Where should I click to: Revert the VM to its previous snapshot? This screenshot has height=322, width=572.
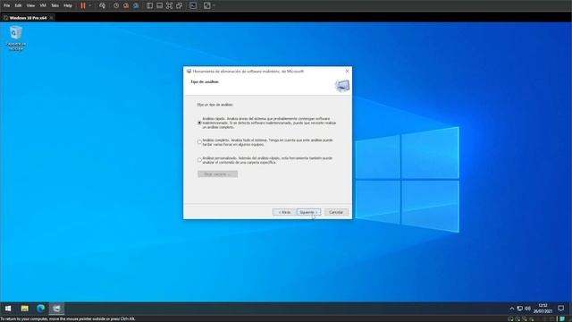[x=126, y=5]
